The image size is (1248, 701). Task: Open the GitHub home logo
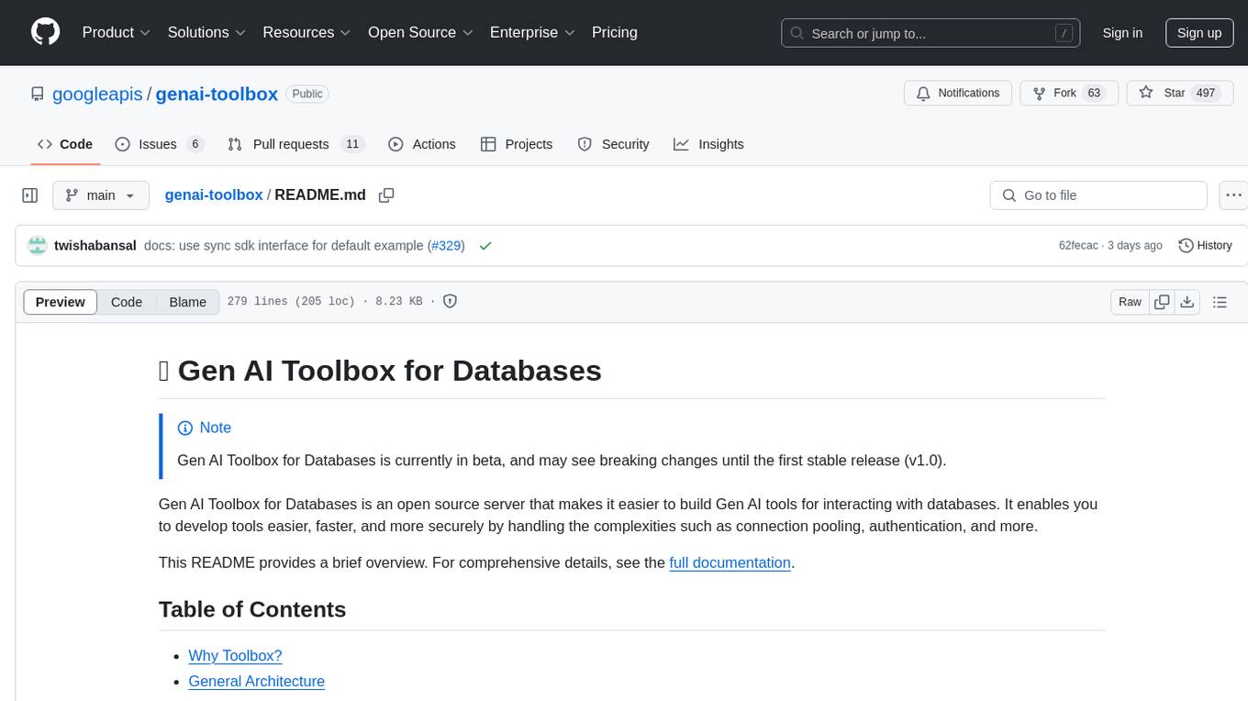point(45,32)
